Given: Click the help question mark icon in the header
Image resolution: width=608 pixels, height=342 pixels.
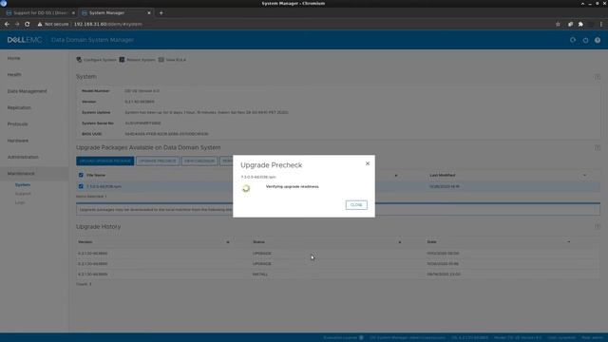Looking at the screenshot, I should pos(598,40).
